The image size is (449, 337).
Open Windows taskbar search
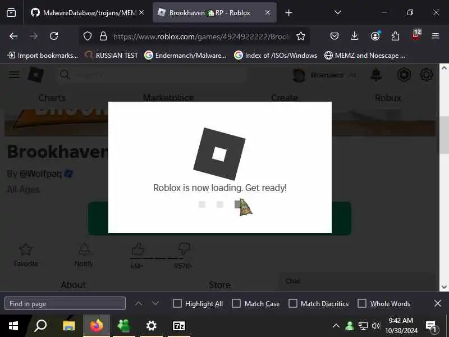click(40, 326)
